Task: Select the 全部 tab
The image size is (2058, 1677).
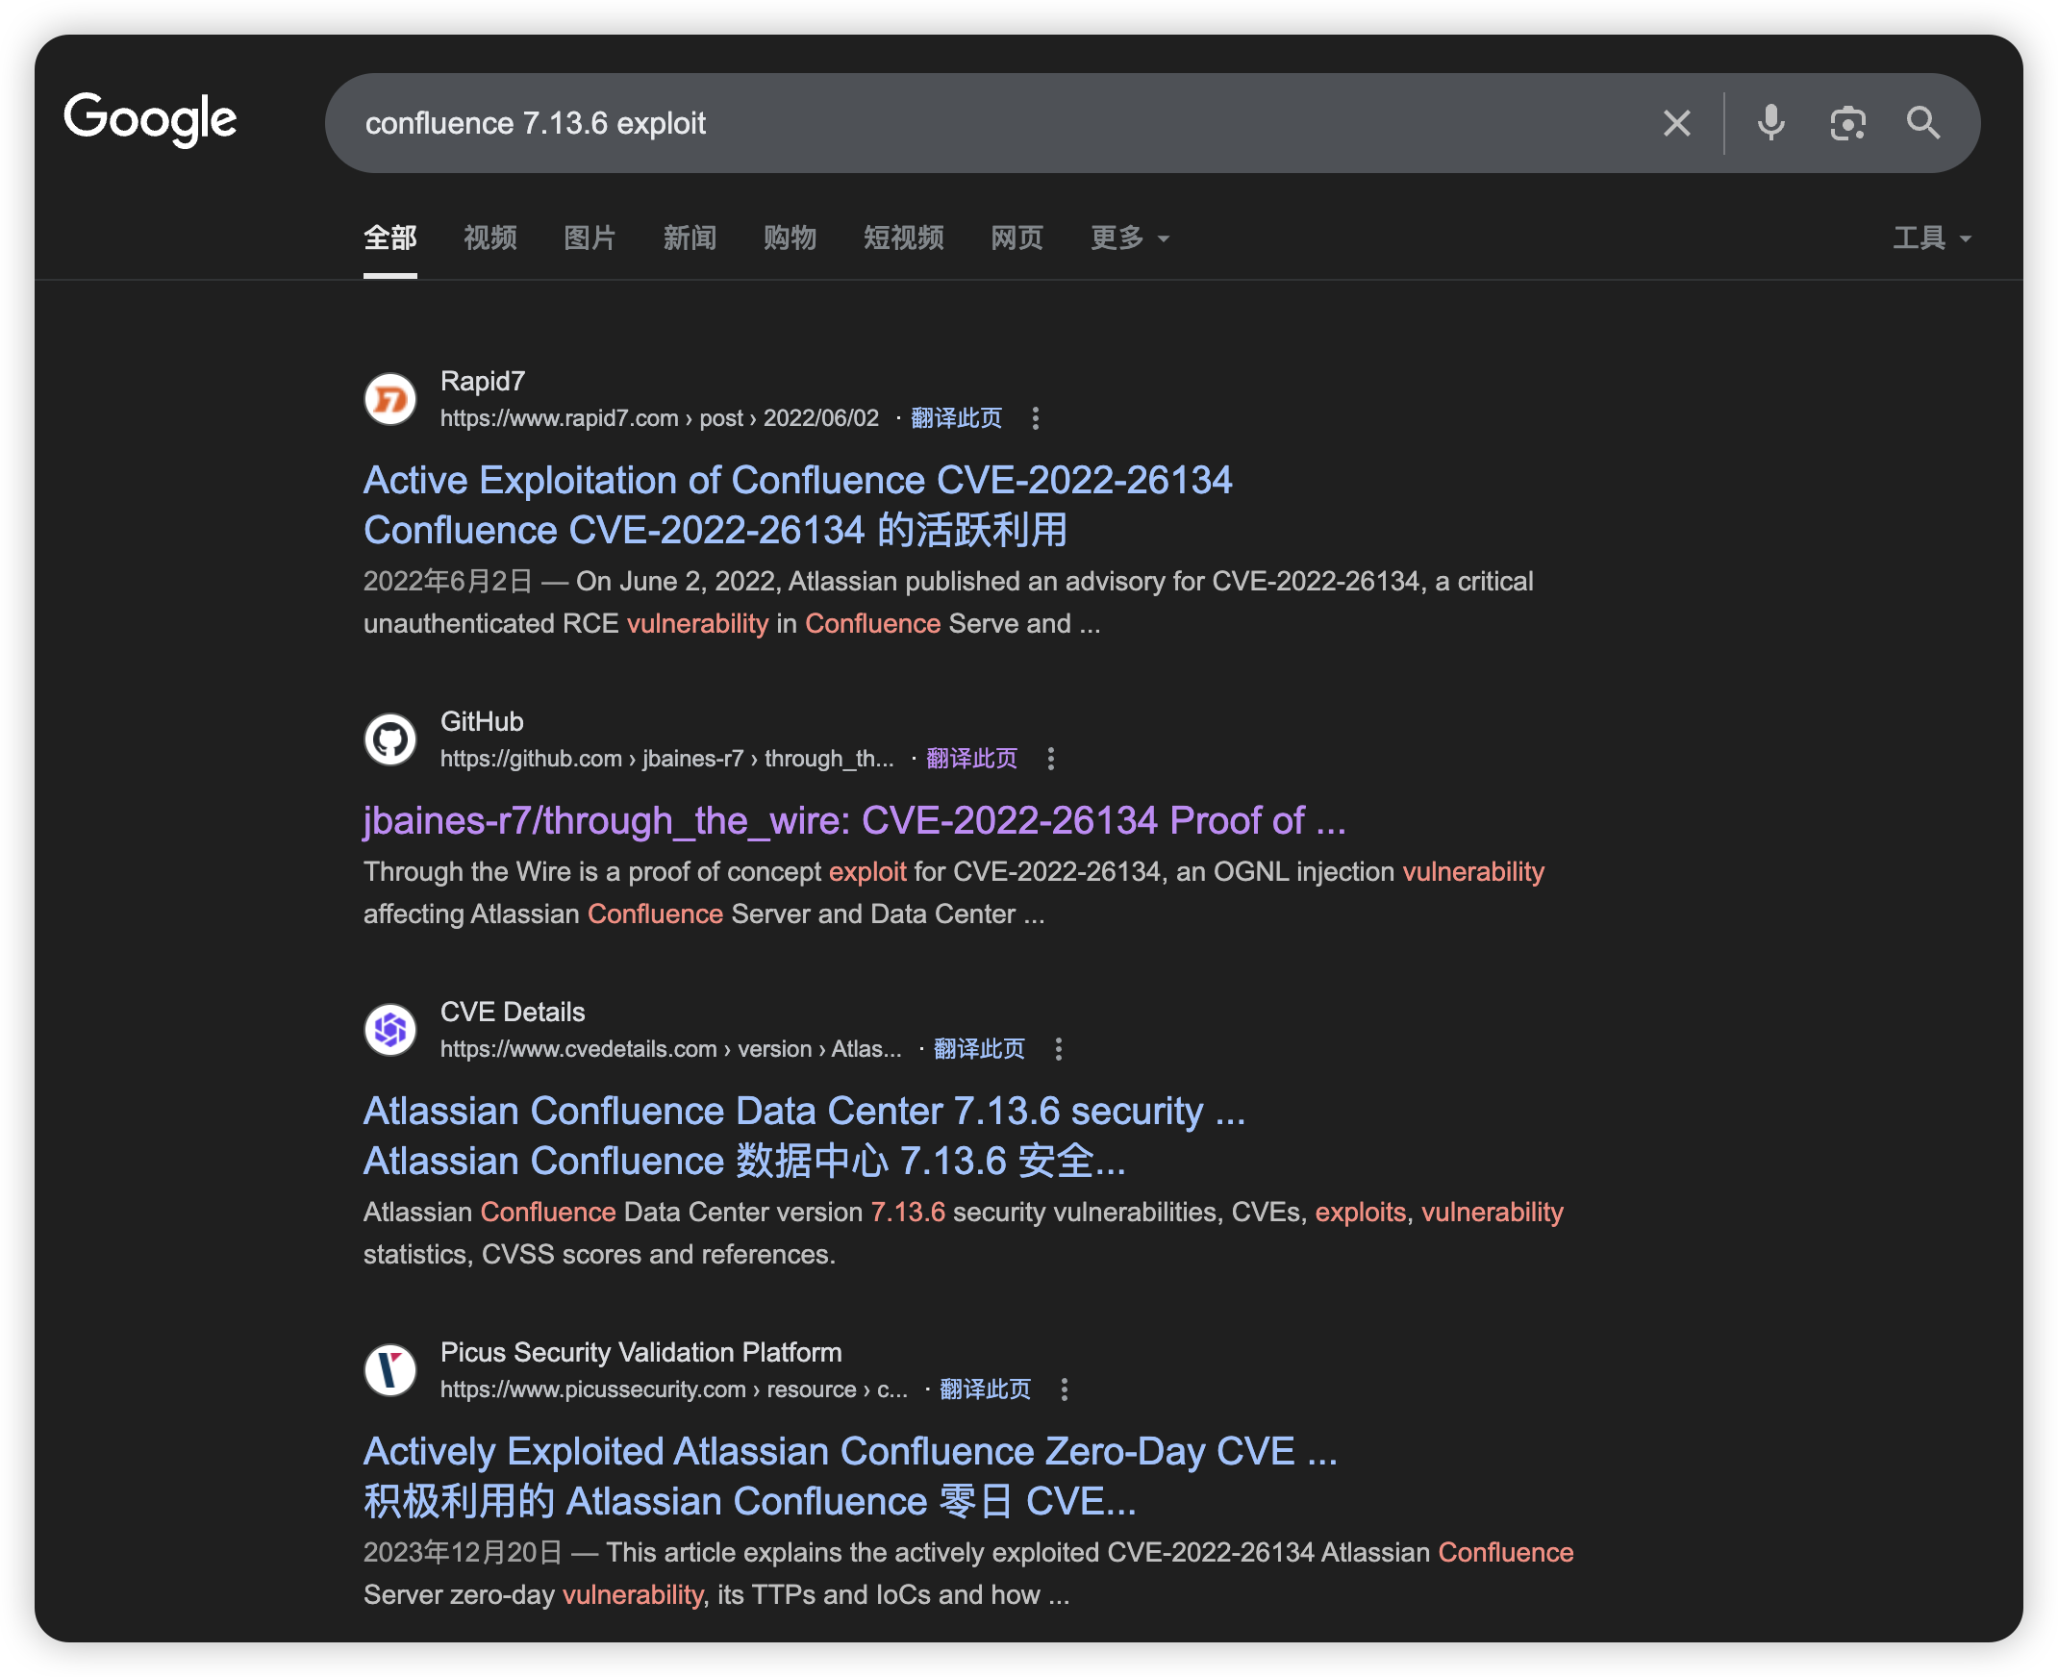Action: point(390,238)
